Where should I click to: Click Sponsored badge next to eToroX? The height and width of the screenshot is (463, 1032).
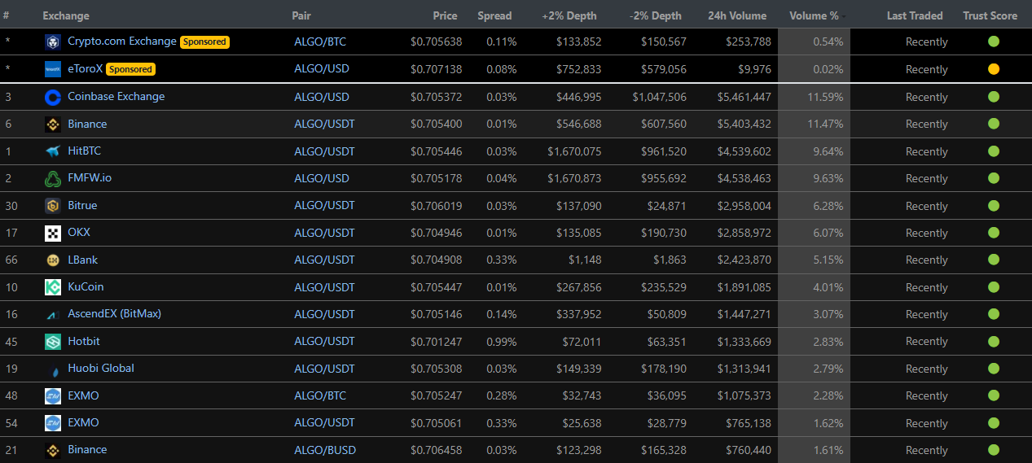tap(130, 69)
